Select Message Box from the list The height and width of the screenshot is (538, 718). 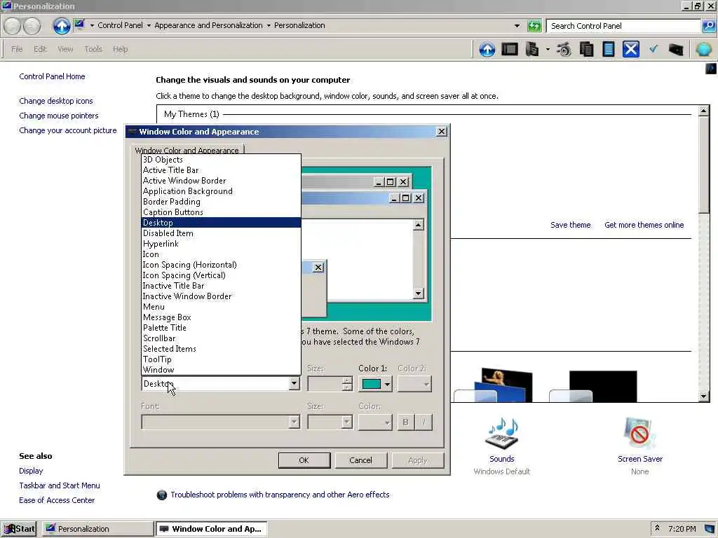pyautogui.click(x=221, y=317)
